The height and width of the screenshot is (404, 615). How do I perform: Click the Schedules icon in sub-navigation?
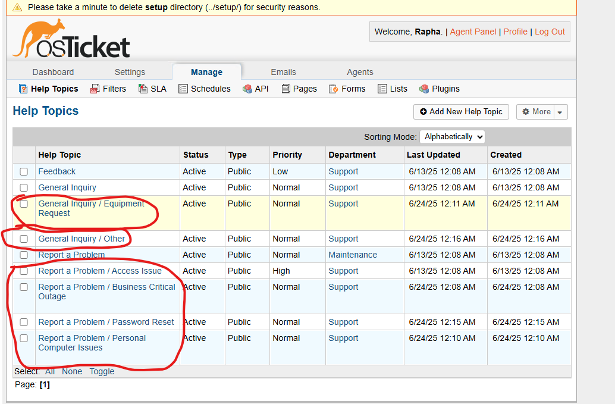click(x=183, y=89)
